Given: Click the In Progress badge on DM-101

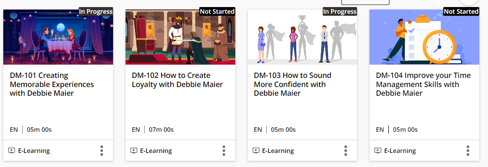Looking at the screenshot, I should [96, 12].
